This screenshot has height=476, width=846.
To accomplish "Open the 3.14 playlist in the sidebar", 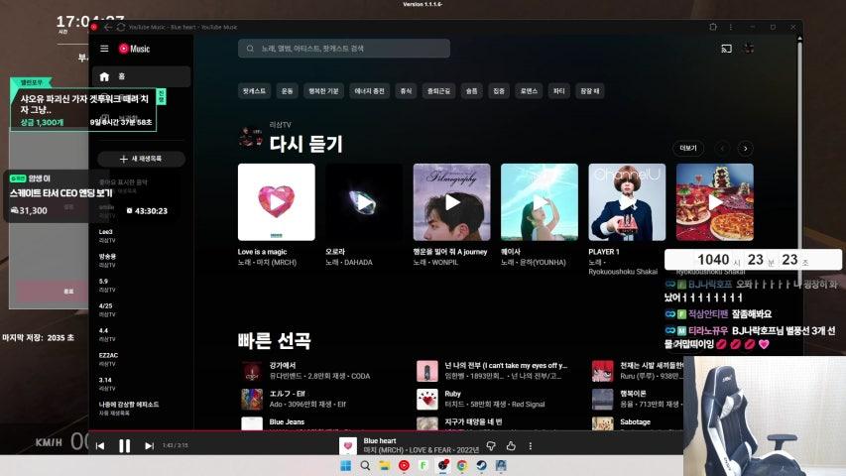I will tap(140, 384).
